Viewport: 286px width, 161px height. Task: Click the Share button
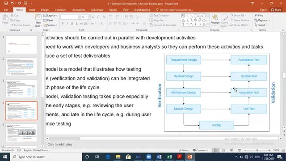[x=276, y=10]
